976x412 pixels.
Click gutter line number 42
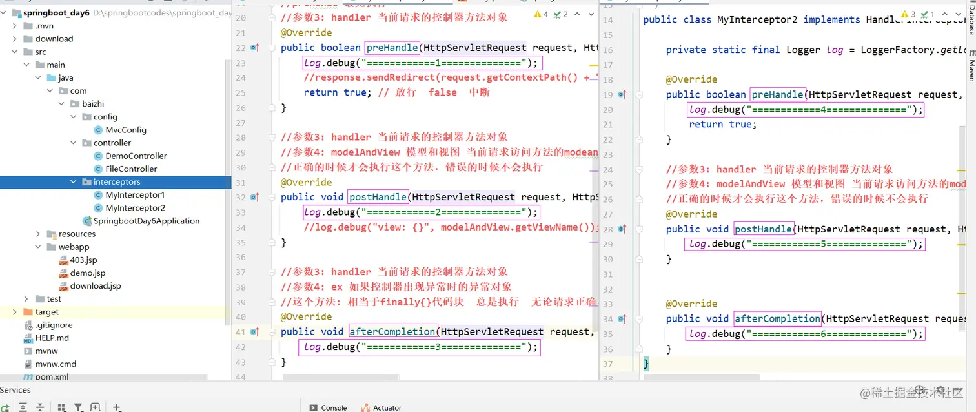pyautogui.click(x=240, y=347)
